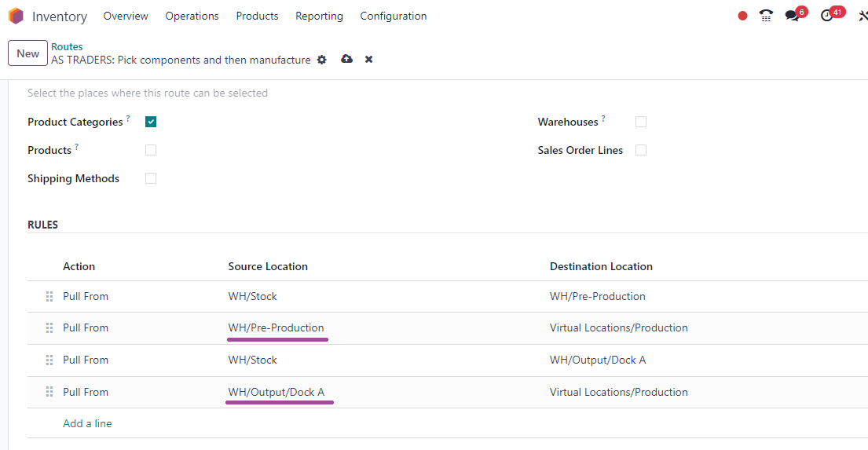Viewport: 868px width, 450px height.
Task: Open activities clock icon with 41 badge
Action: [826, 16]
